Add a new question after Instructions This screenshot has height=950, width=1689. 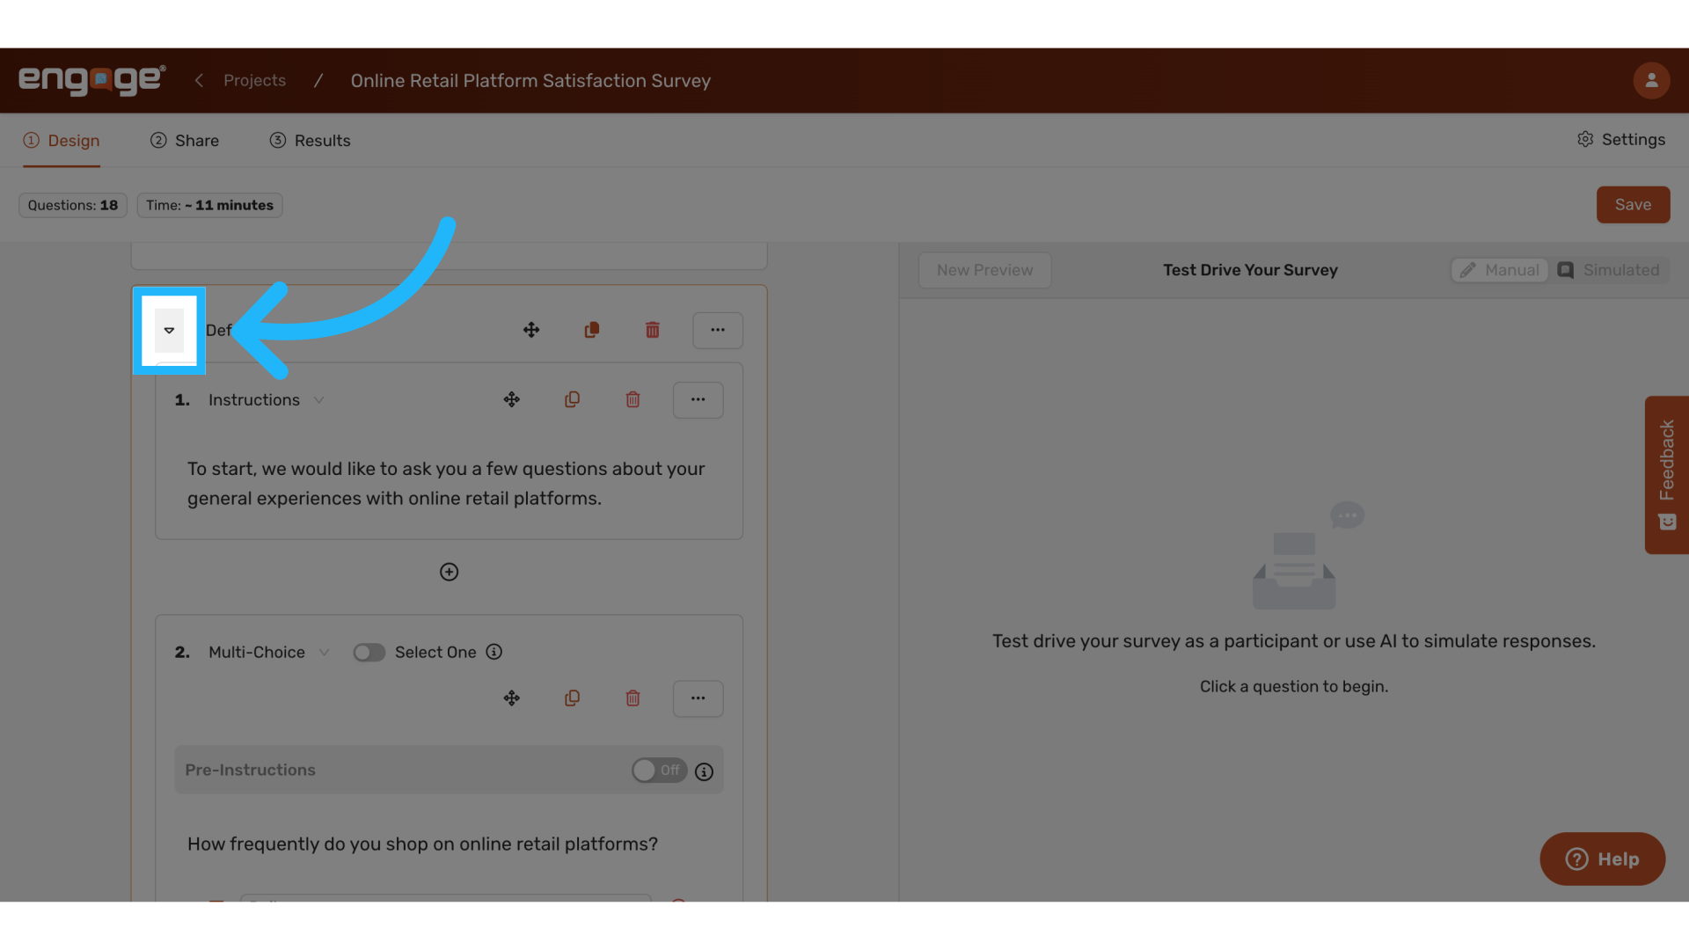point(449,572)
